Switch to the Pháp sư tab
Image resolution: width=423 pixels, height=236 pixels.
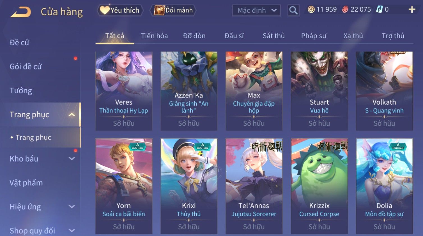point(314,36)
